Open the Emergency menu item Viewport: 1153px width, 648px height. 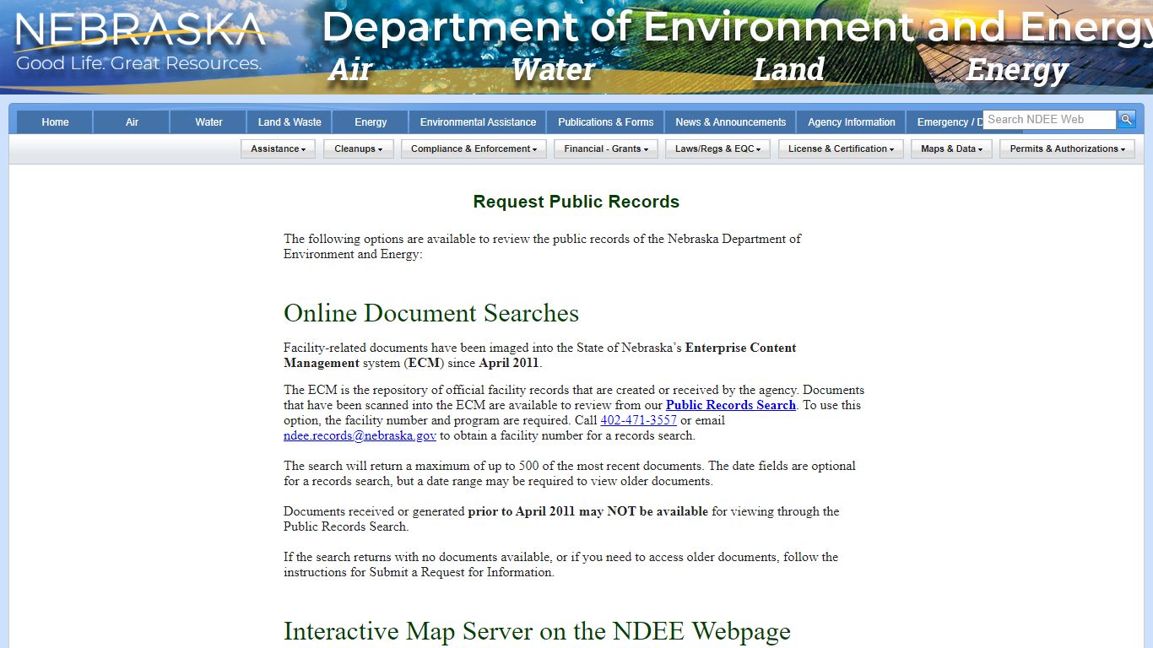point(945,122)
